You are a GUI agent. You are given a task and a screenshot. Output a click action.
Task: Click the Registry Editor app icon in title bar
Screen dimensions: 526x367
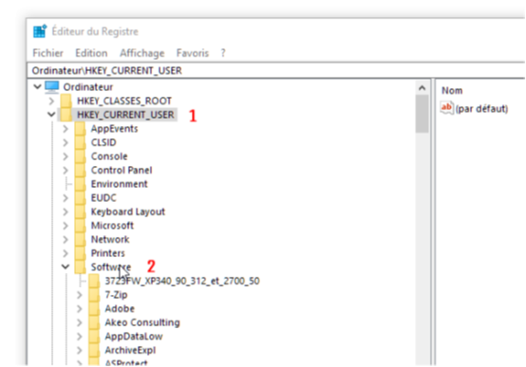[x=40, y=31]
